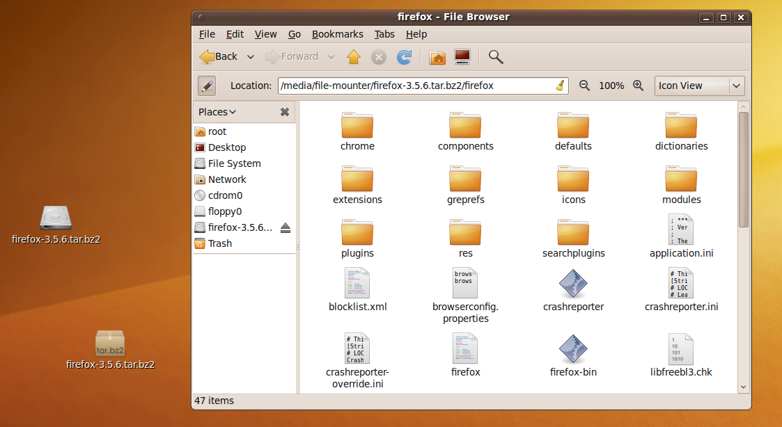Select the crashreporter executable
782x427 pixels.
pyautogui.click(x=573, y=290)
